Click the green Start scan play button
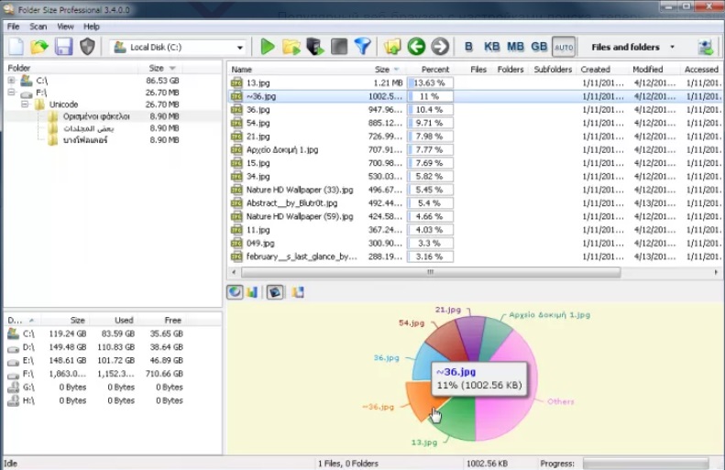Screen dimensions: 725x470 (x=268, y=47)
